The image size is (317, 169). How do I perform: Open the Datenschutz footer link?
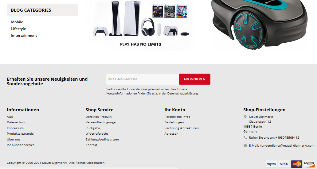point(16,122)
